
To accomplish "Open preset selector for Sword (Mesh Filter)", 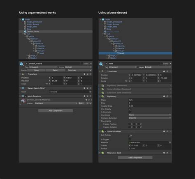I will (88, 88).
